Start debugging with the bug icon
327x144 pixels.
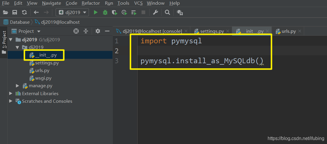[x=105, y=13]
